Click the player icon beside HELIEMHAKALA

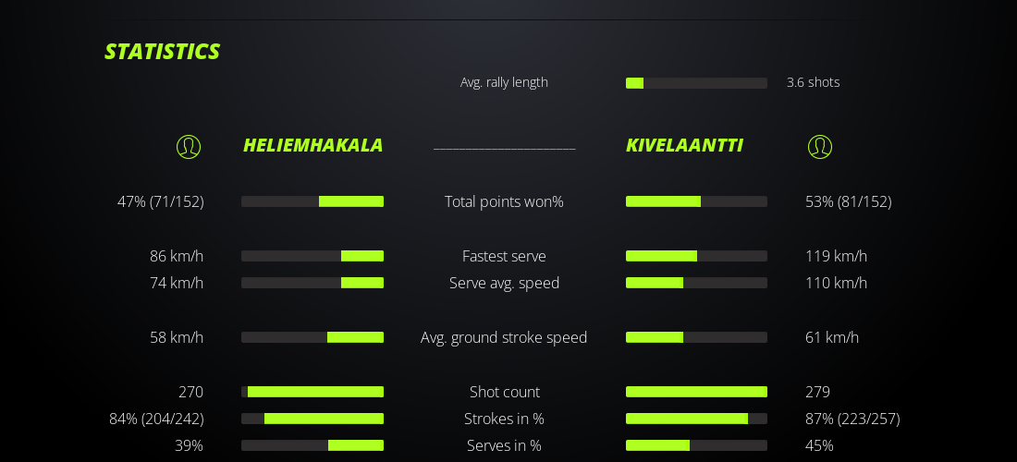click(x=189, y=146)
